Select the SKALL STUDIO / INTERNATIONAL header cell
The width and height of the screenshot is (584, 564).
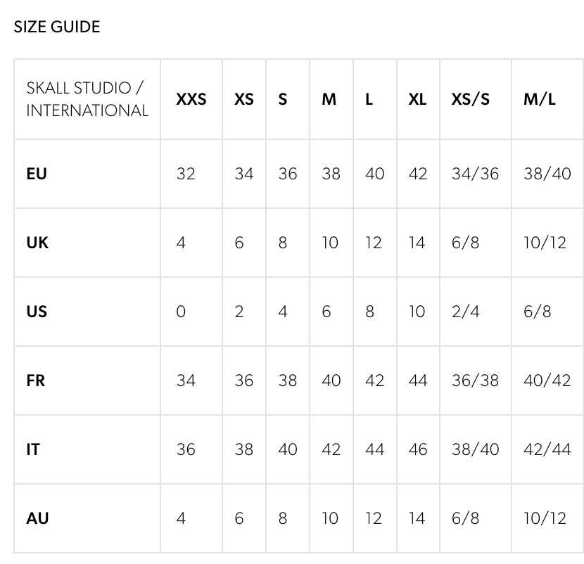pyautogui.click(x=87, y=99)
